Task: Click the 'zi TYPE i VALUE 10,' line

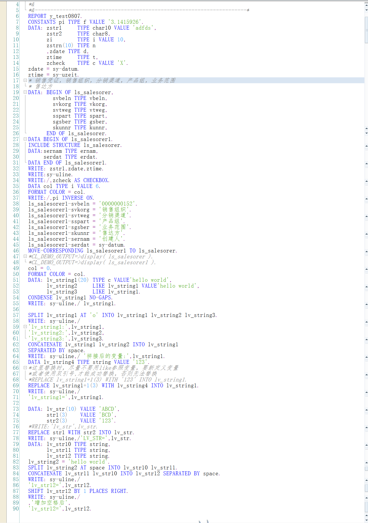Action: tap(86, 40)
